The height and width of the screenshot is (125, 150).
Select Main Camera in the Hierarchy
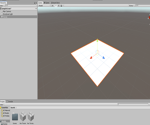coord(19,11)
